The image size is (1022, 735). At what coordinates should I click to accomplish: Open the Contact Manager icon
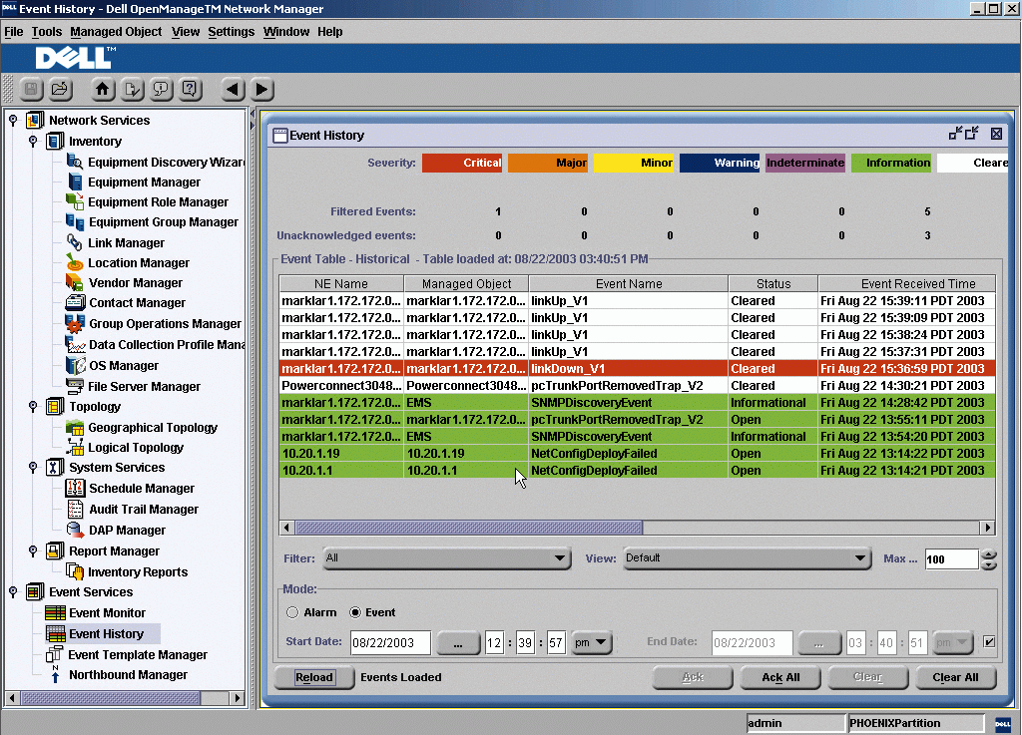(75, 303)
